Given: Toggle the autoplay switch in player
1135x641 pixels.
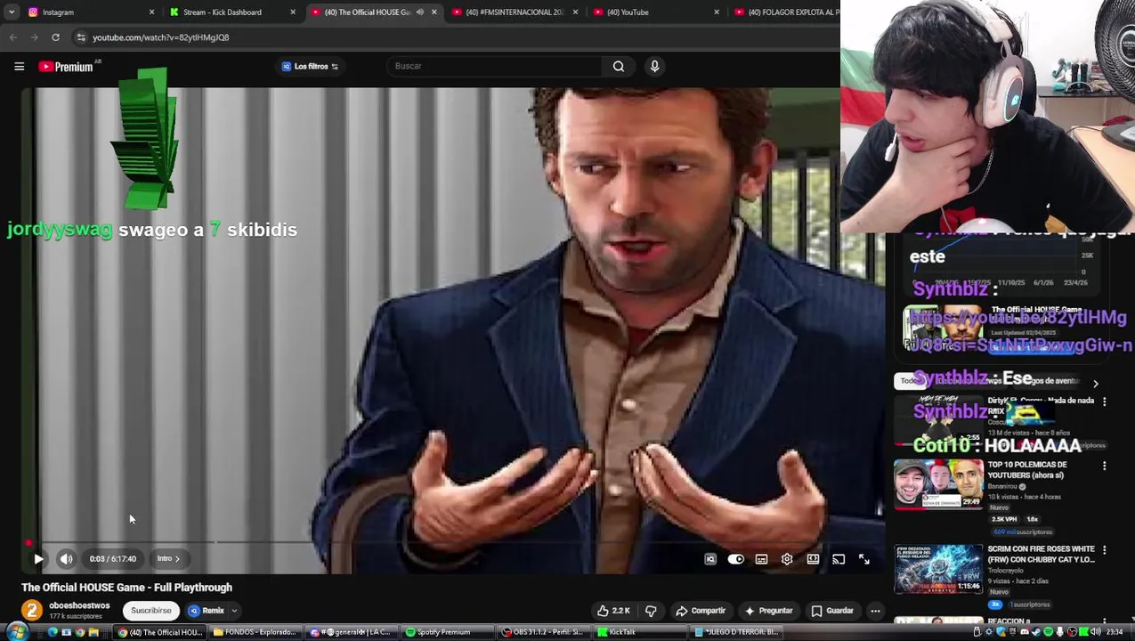Looking at the screenshot, I should tap(735, 559).
